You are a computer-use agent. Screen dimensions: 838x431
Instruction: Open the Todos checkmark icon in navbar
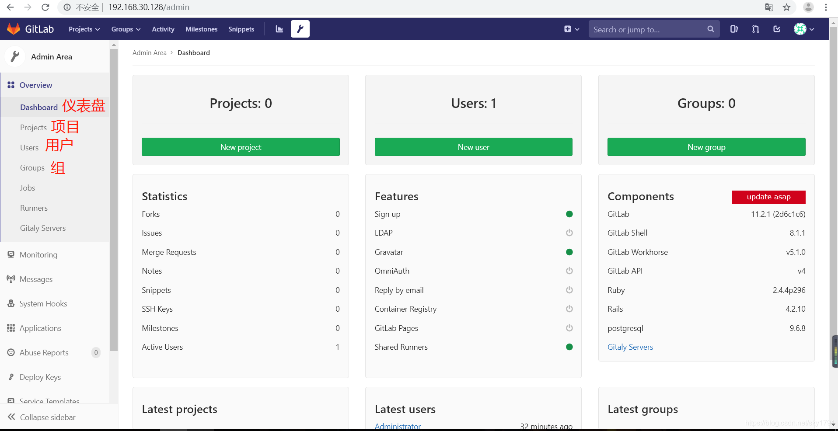click(x=777, y=29)
